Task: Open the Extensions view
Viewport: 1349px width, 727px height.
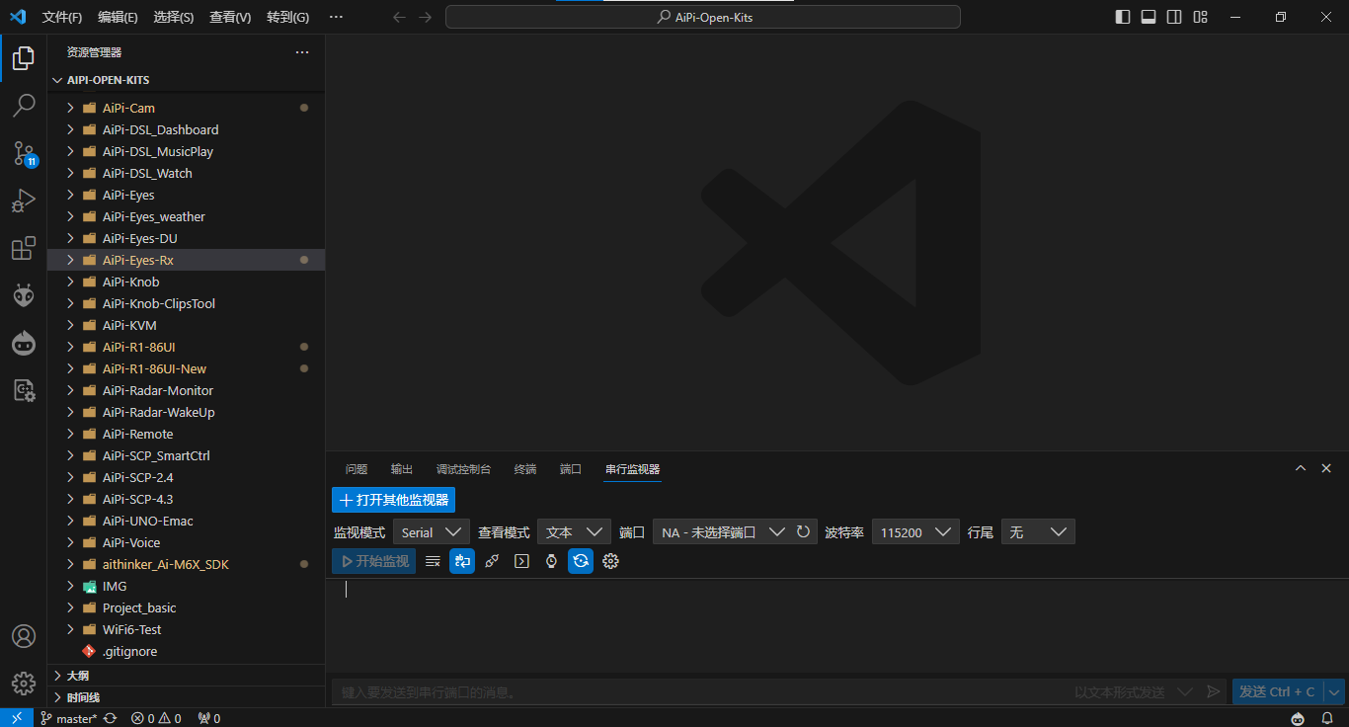Action: click(24, 248)
